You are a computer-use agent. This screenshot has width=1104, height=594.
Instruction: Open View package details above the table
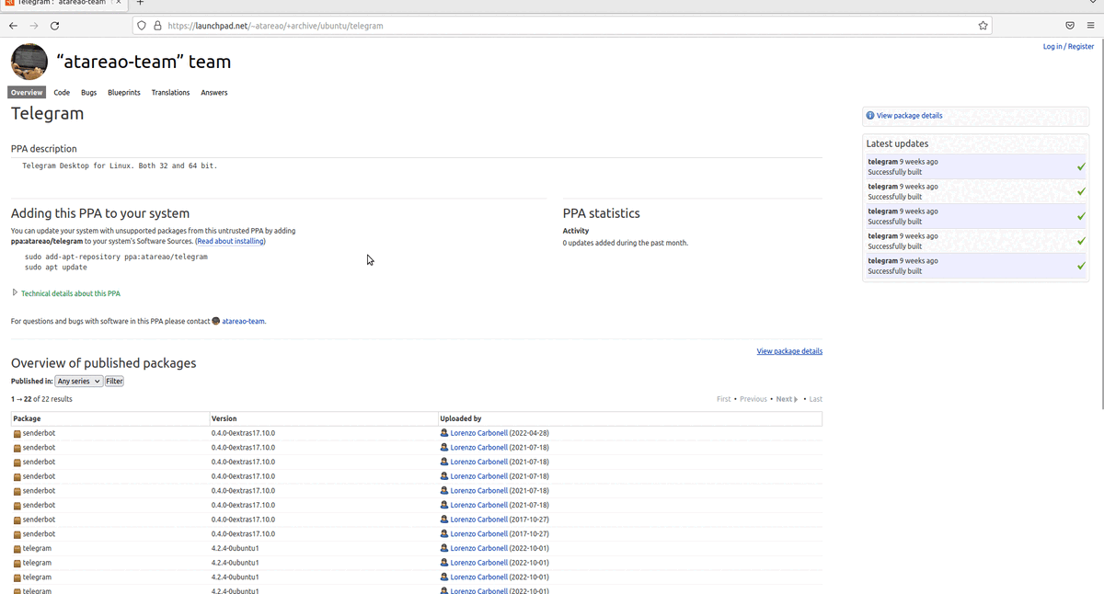tap(789, 351)
